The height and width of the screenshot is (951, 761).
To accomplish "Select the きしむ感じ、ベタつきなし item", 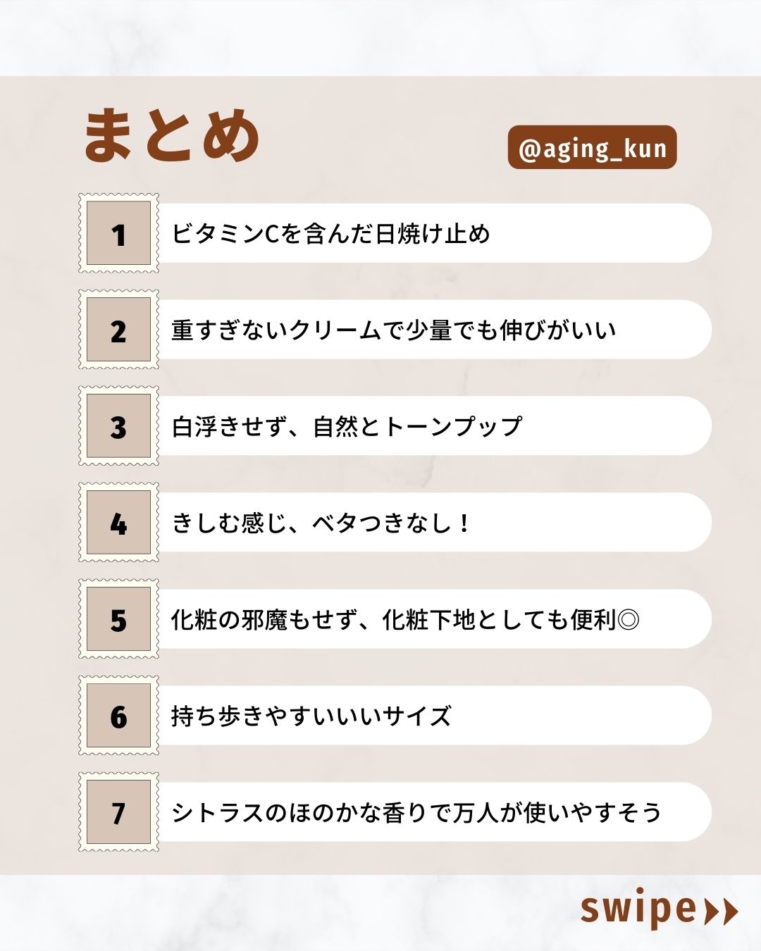I will tap(321, 523).
